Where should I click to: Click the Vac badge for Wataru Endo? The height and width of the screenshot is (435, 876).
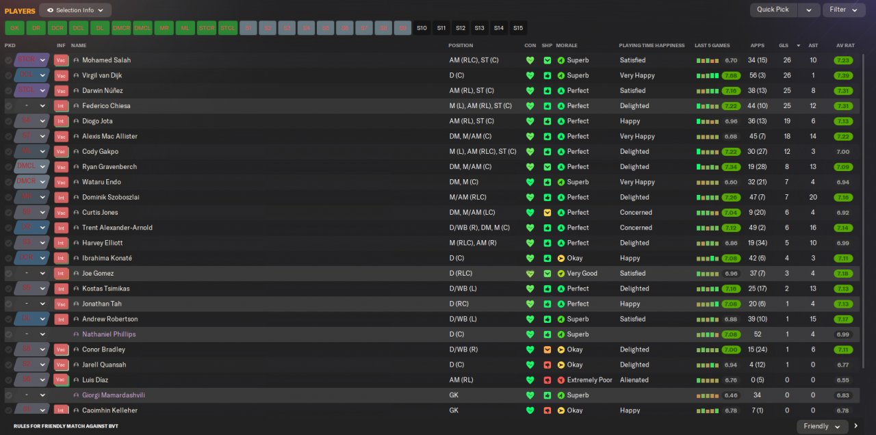coord(61,182)
